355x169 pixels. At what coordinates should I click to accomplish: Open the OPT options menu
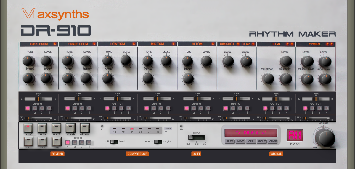(x=250, y=141)
